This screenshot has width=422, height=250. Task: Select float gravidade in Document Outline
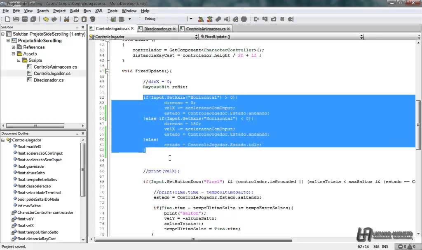[x=30, y=167]
